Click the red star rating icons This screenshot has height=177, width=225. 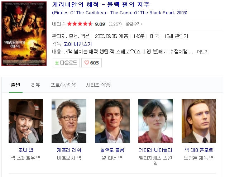click(x=80, y=24)
